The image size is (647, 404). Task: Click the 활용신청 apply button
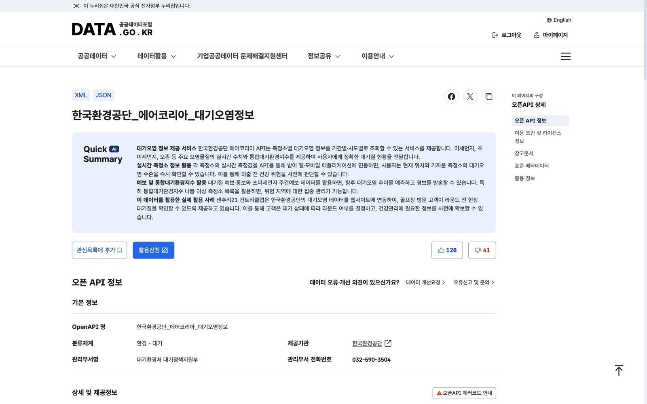point(153,250)
